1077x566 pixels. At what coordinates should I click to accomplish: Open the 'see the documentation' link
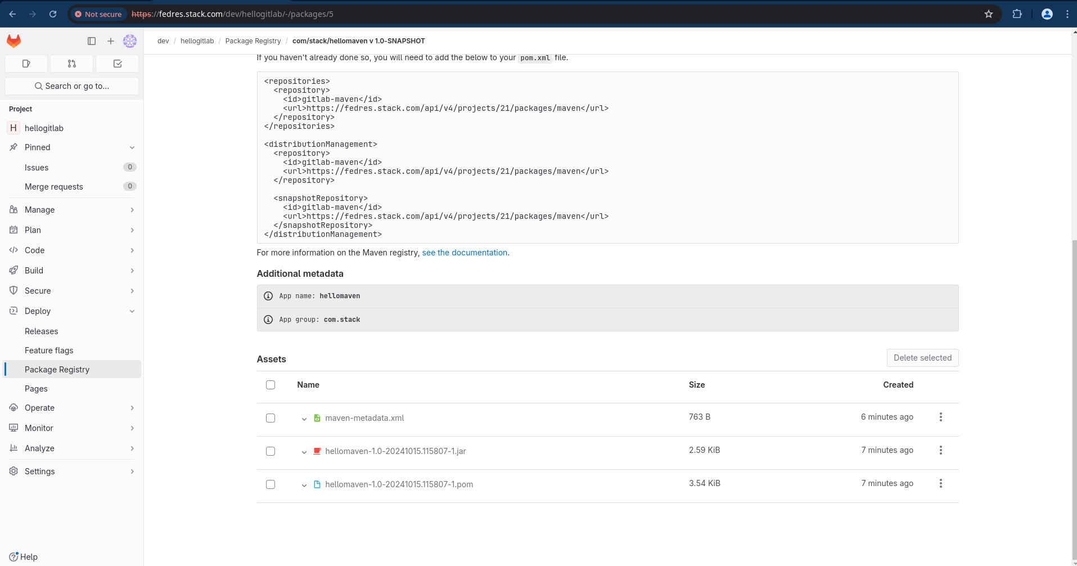click(465, 253)
